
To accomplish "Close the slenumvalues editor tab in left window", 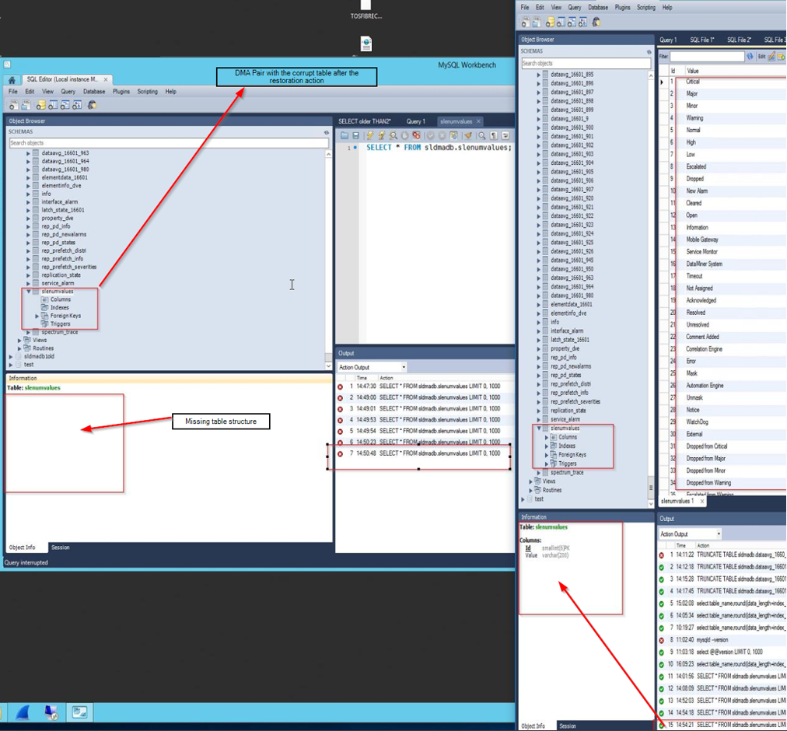I will click(478, 121).
